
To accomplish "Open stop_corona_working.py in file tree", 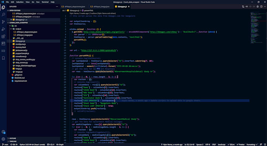I will click(33, 59).
